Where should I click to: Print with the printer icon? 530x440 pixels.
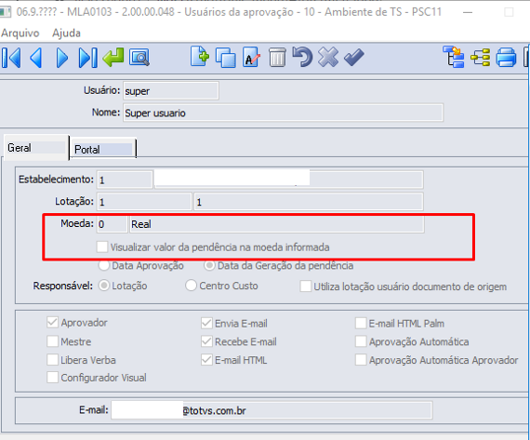[x=506, y=57]
